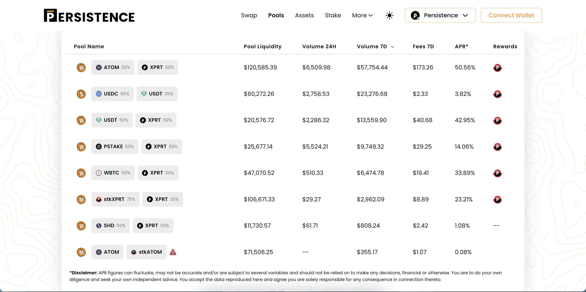Click the $19.41 fees value
This screenshot has height=292, width=586.
coord(421,173)
